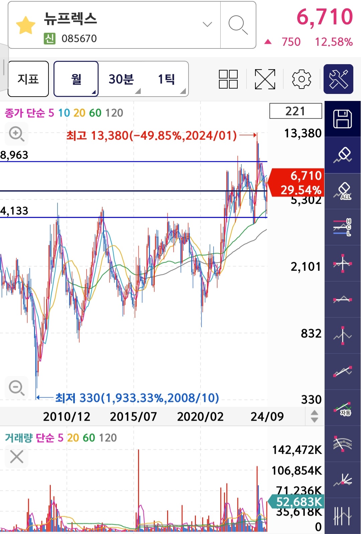Expand chart to fullscreen icon
The image size is (361, 534).
[x=265, y=79]
